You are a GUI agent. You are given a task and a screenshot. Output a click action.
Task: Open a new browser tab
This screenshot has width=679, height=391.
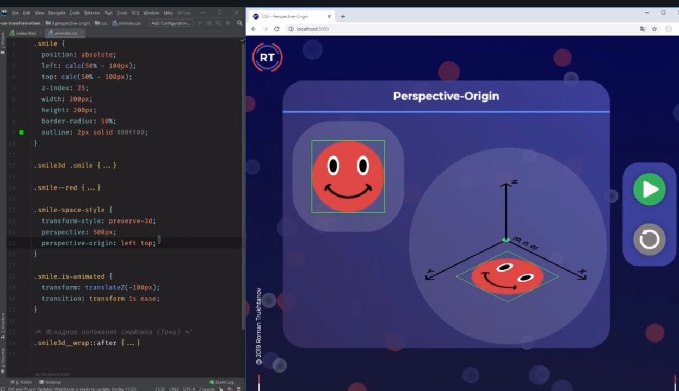[343, 16]
